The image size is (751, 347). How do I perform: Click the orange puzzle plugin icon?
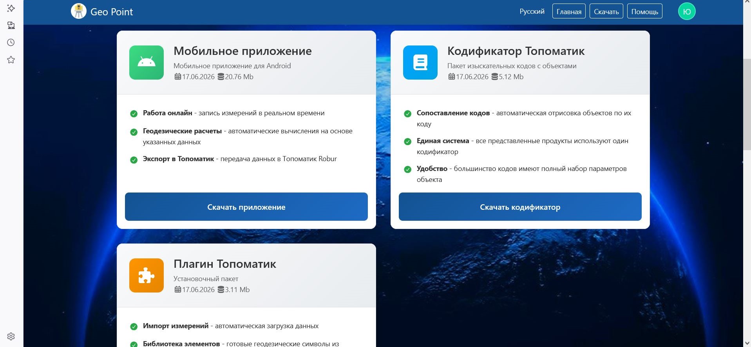(x=147, y=275)
